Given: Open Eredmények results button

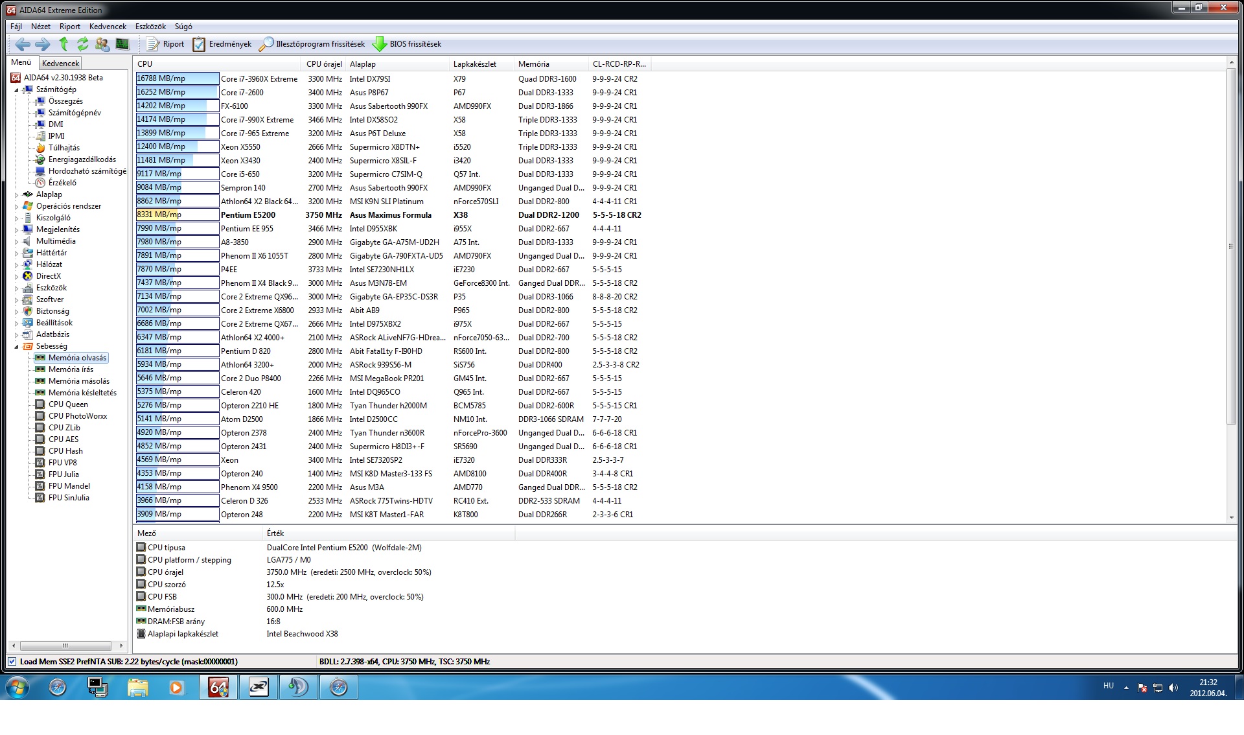Looking at the screenshot, I should point(222,44).
